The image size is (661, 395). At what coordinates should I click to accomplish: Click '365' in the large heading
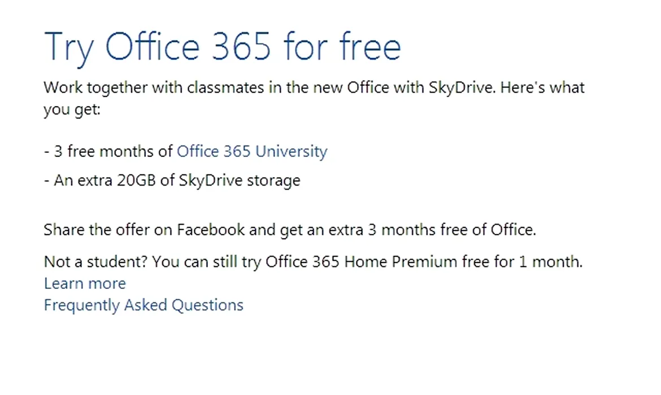[x=241, y=46]
